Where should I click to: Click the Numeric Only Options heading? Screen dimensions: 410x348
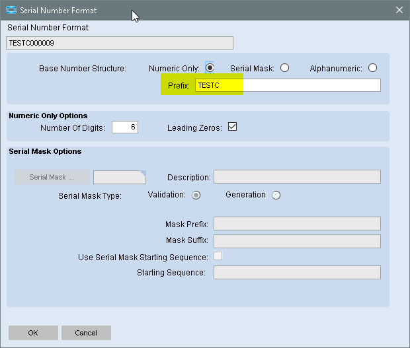(48, 116)
